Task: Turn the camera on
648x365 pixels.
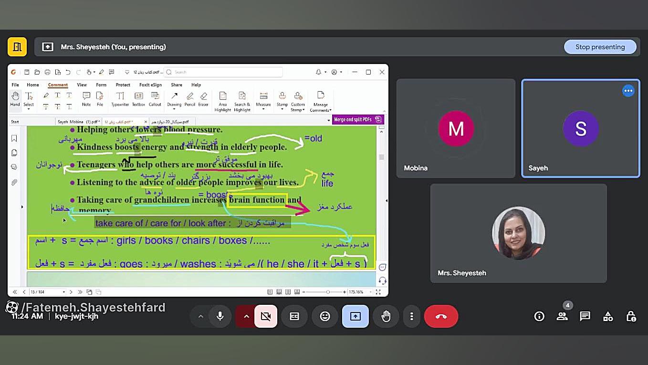Action: pos(266,316)
